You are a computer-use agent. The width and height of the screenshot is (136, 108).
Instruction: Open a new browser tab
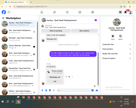coord(31,2)
